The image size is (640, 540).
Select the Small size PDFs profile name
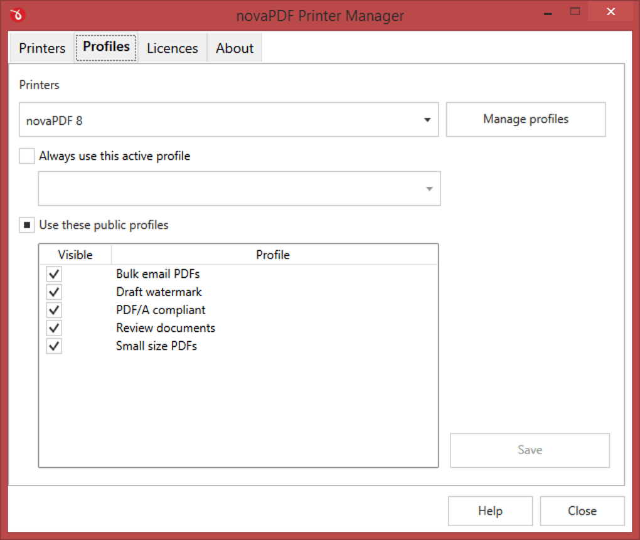point(156,346)
